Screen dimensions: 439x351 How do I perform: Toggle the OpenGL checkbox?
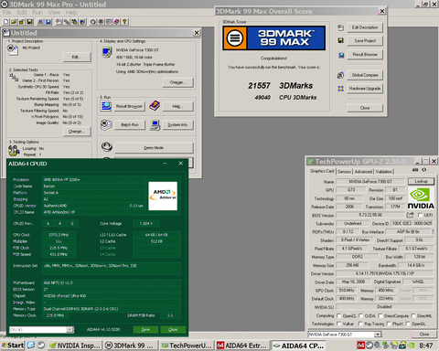click(408, 324)
